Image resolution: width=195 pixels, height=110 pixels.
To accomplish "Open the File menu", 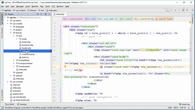I will tap(2, 6).
